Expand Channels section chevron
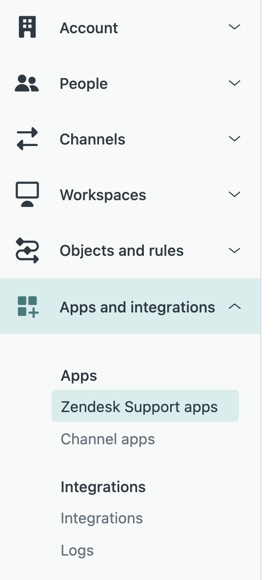The width and height of the screenshot is (275, 580). click(235, 139)
